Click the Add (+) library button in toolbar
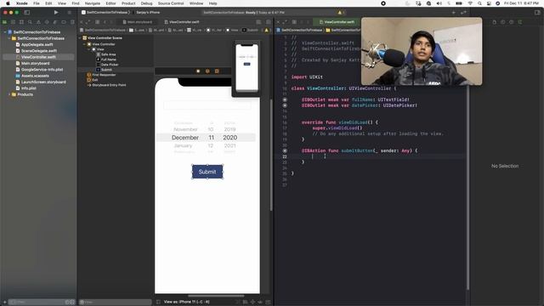The width and height of the screenshot is (544, 306). (453, 13)
